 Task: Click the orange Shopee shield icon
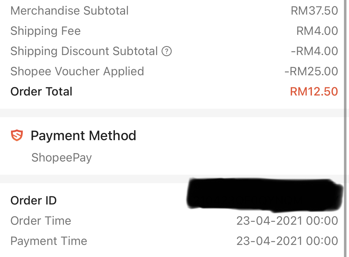click(x=17, y=135)
